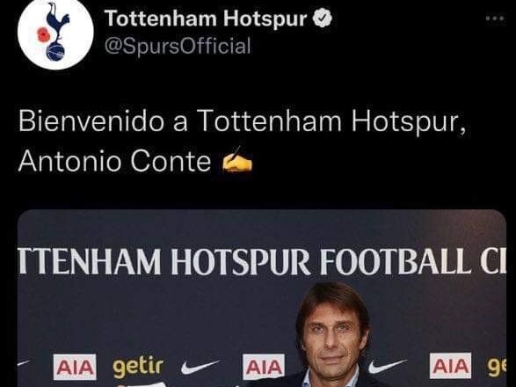Open the @SpursOfficial handle link

pos(178,46)
